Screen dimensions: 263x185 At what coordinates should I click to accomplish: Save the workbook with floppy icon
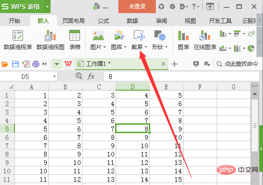15,64
